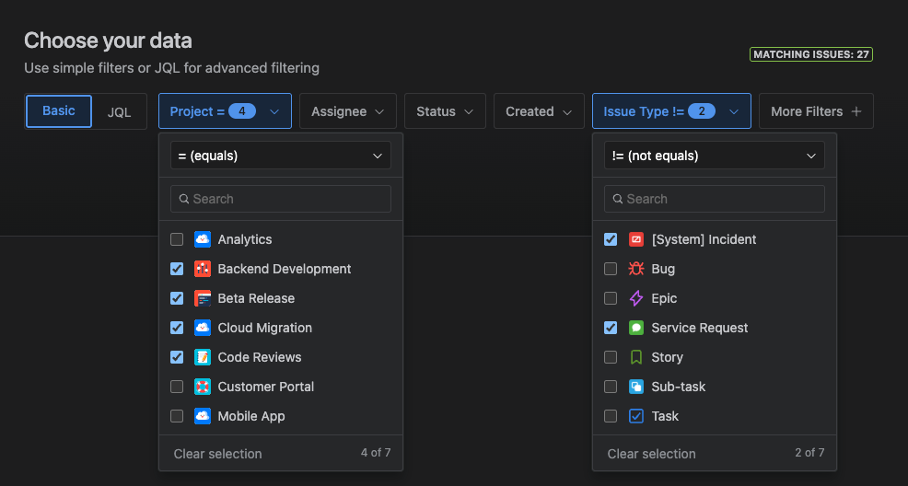The width and height of the screenshot is (908, 486).
Task: Focus the project Search field
Action: click(280, 199)
